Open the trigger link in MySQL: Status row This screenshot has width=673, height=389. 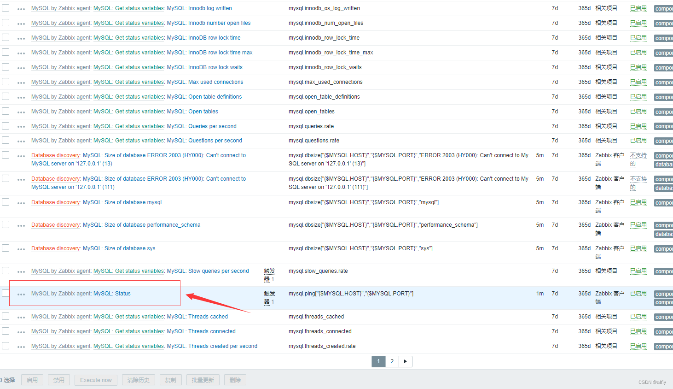click(269, 298)
